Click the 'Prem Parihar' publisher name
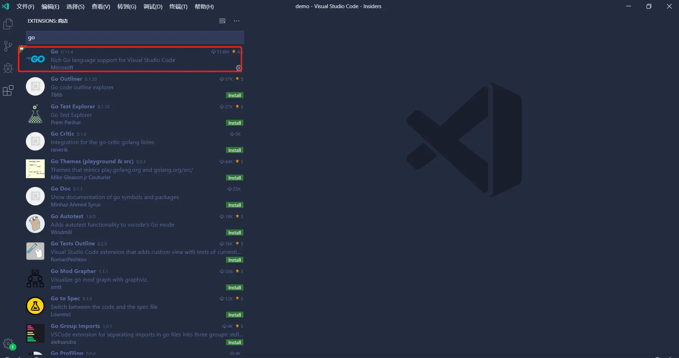The width and height of the screenshot is (679, 358). [x=66, y=123]
